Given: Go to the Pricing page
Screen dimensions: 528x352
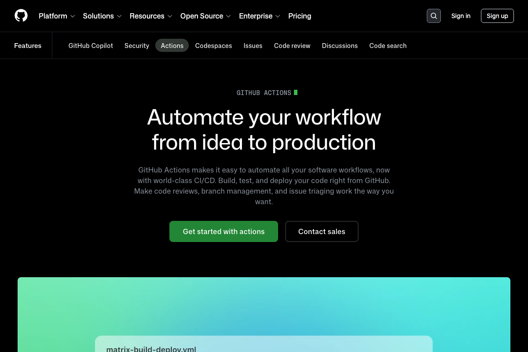Looking at the screenshot, I should point(300,16).
